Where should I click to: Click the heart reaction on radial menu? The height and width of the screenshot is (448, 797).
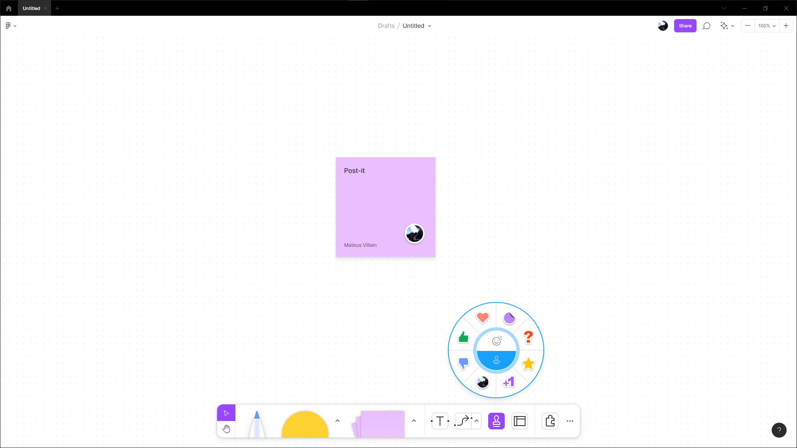(482, 317)
